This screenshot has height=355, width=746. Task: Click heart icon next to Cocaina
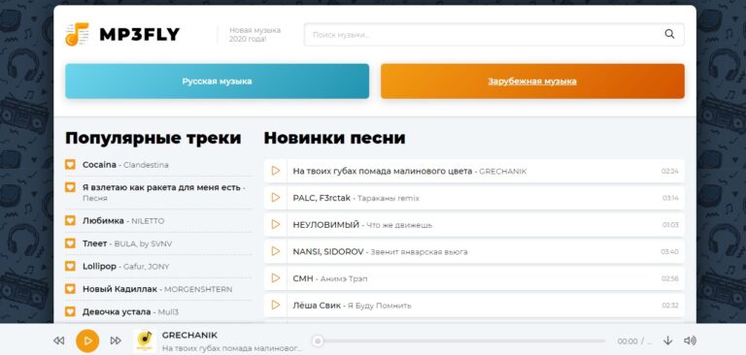[x=70, y=165]
